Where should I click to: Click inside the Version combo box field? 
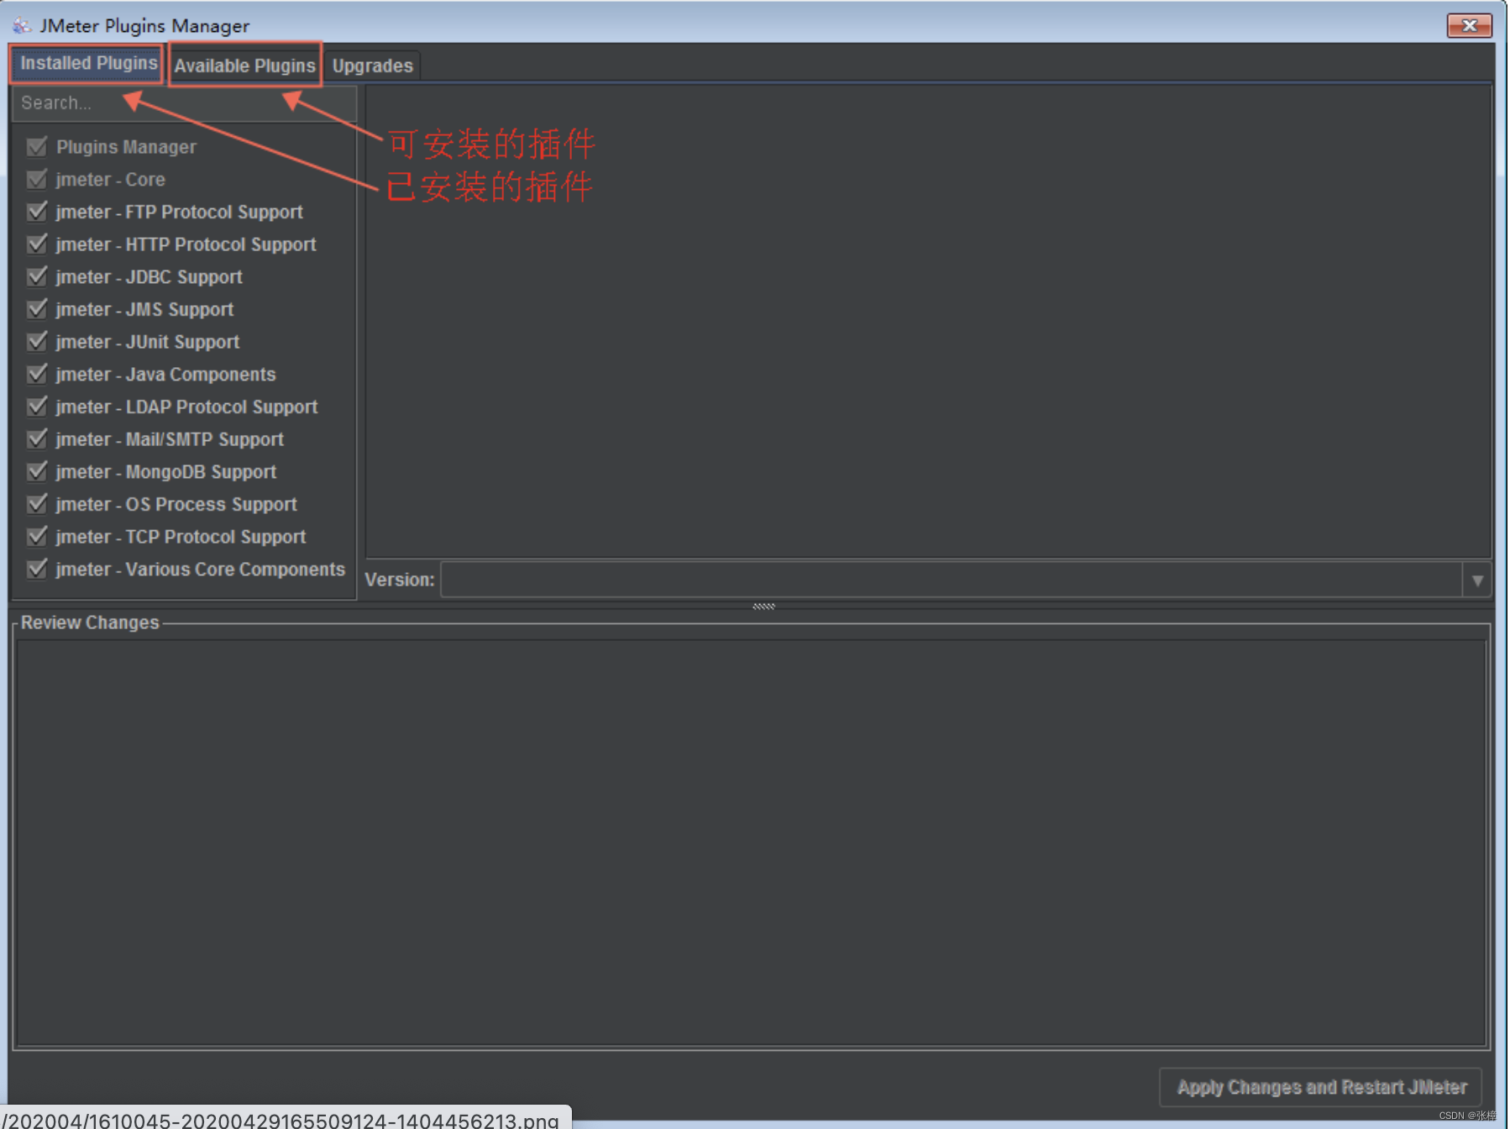click(952, 580)
